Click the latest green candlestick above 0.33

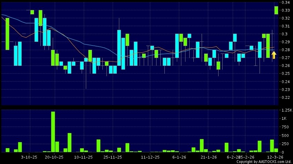276,10
